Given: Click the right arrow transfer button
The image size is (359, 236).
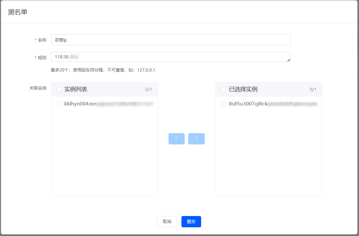Looking at the screenshot, I should point(196,139).
